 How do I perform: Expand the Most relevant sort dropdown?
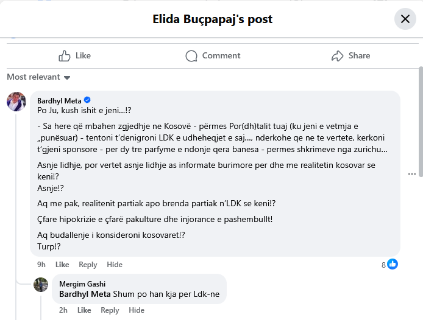39,77
